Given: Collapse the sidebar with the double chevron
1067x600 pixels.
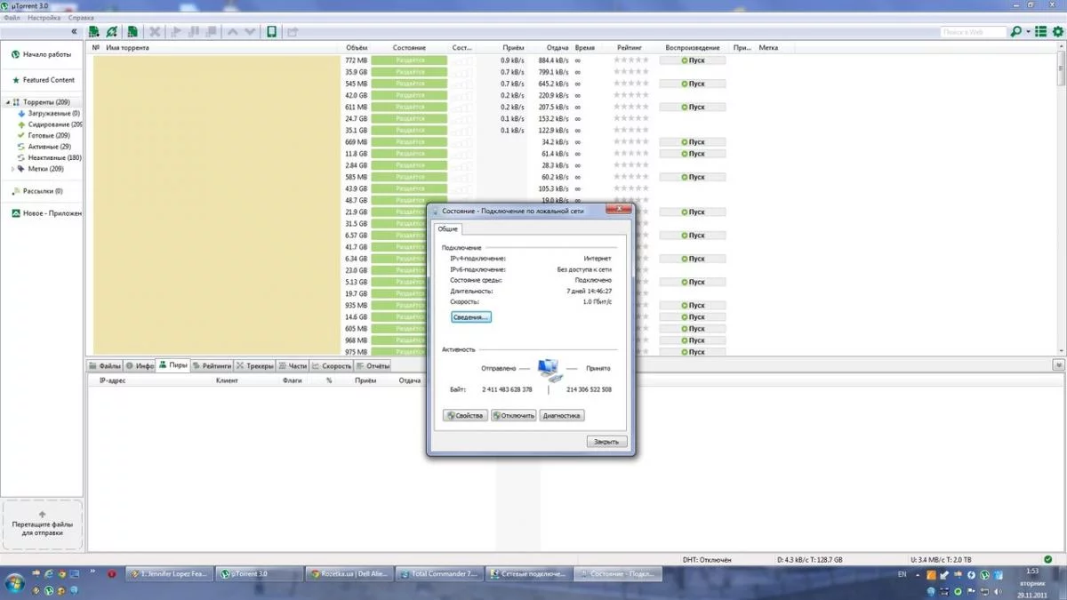Looking at the screenshot, I should [74, 32].
